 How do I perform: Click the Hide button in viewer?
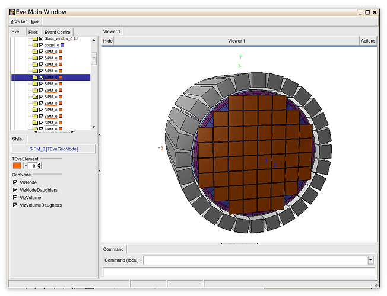click(107, 41)
